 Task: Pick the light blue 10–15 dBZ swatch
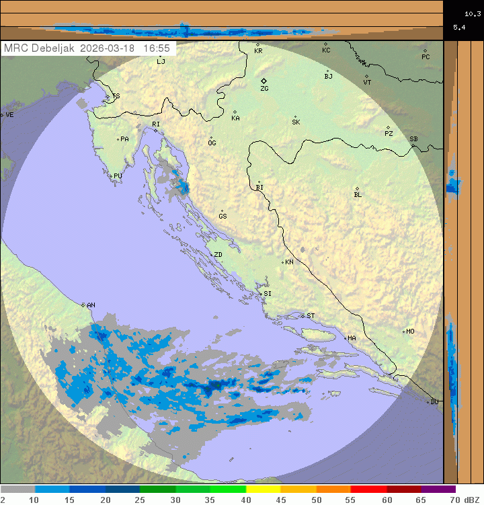52,490
